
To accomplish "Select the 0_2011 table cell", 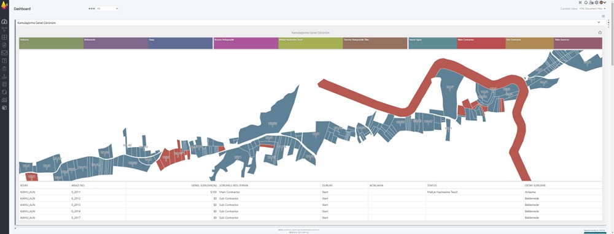I will click(x=98, y=192).
